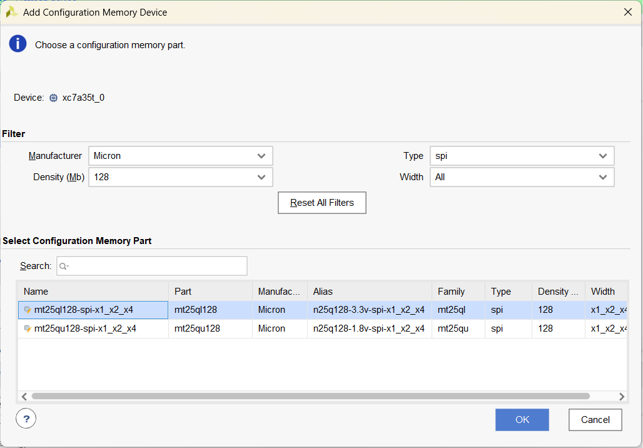Close the Add Configuration Memory Device dialog

pyautogui.click(x=627, y=12)
